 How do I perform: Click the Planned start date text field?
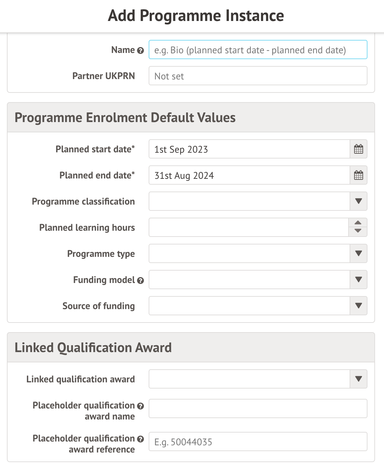click(249, 149)
